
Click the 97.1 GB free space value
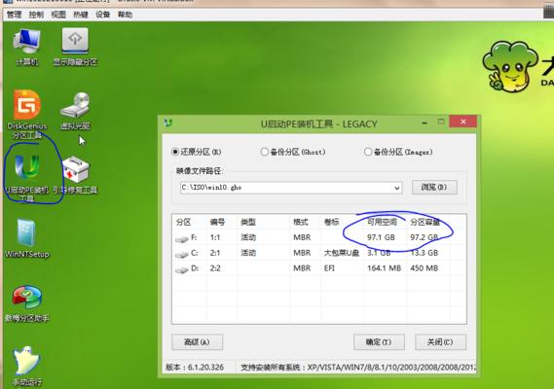381,237
